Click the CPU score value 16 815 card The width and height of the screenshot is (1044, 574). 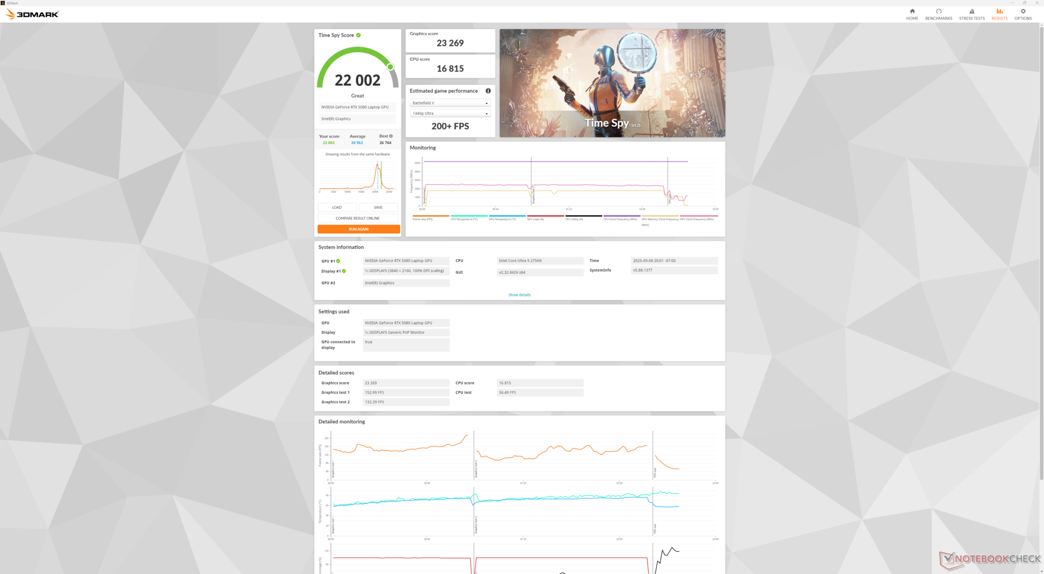[450, 66]
